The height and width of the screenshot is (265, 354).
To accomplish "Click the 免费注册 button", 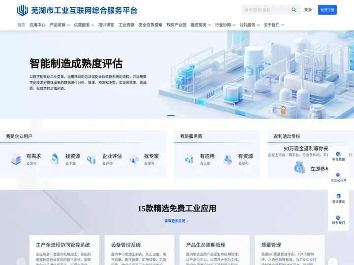I will pos(327,10).
